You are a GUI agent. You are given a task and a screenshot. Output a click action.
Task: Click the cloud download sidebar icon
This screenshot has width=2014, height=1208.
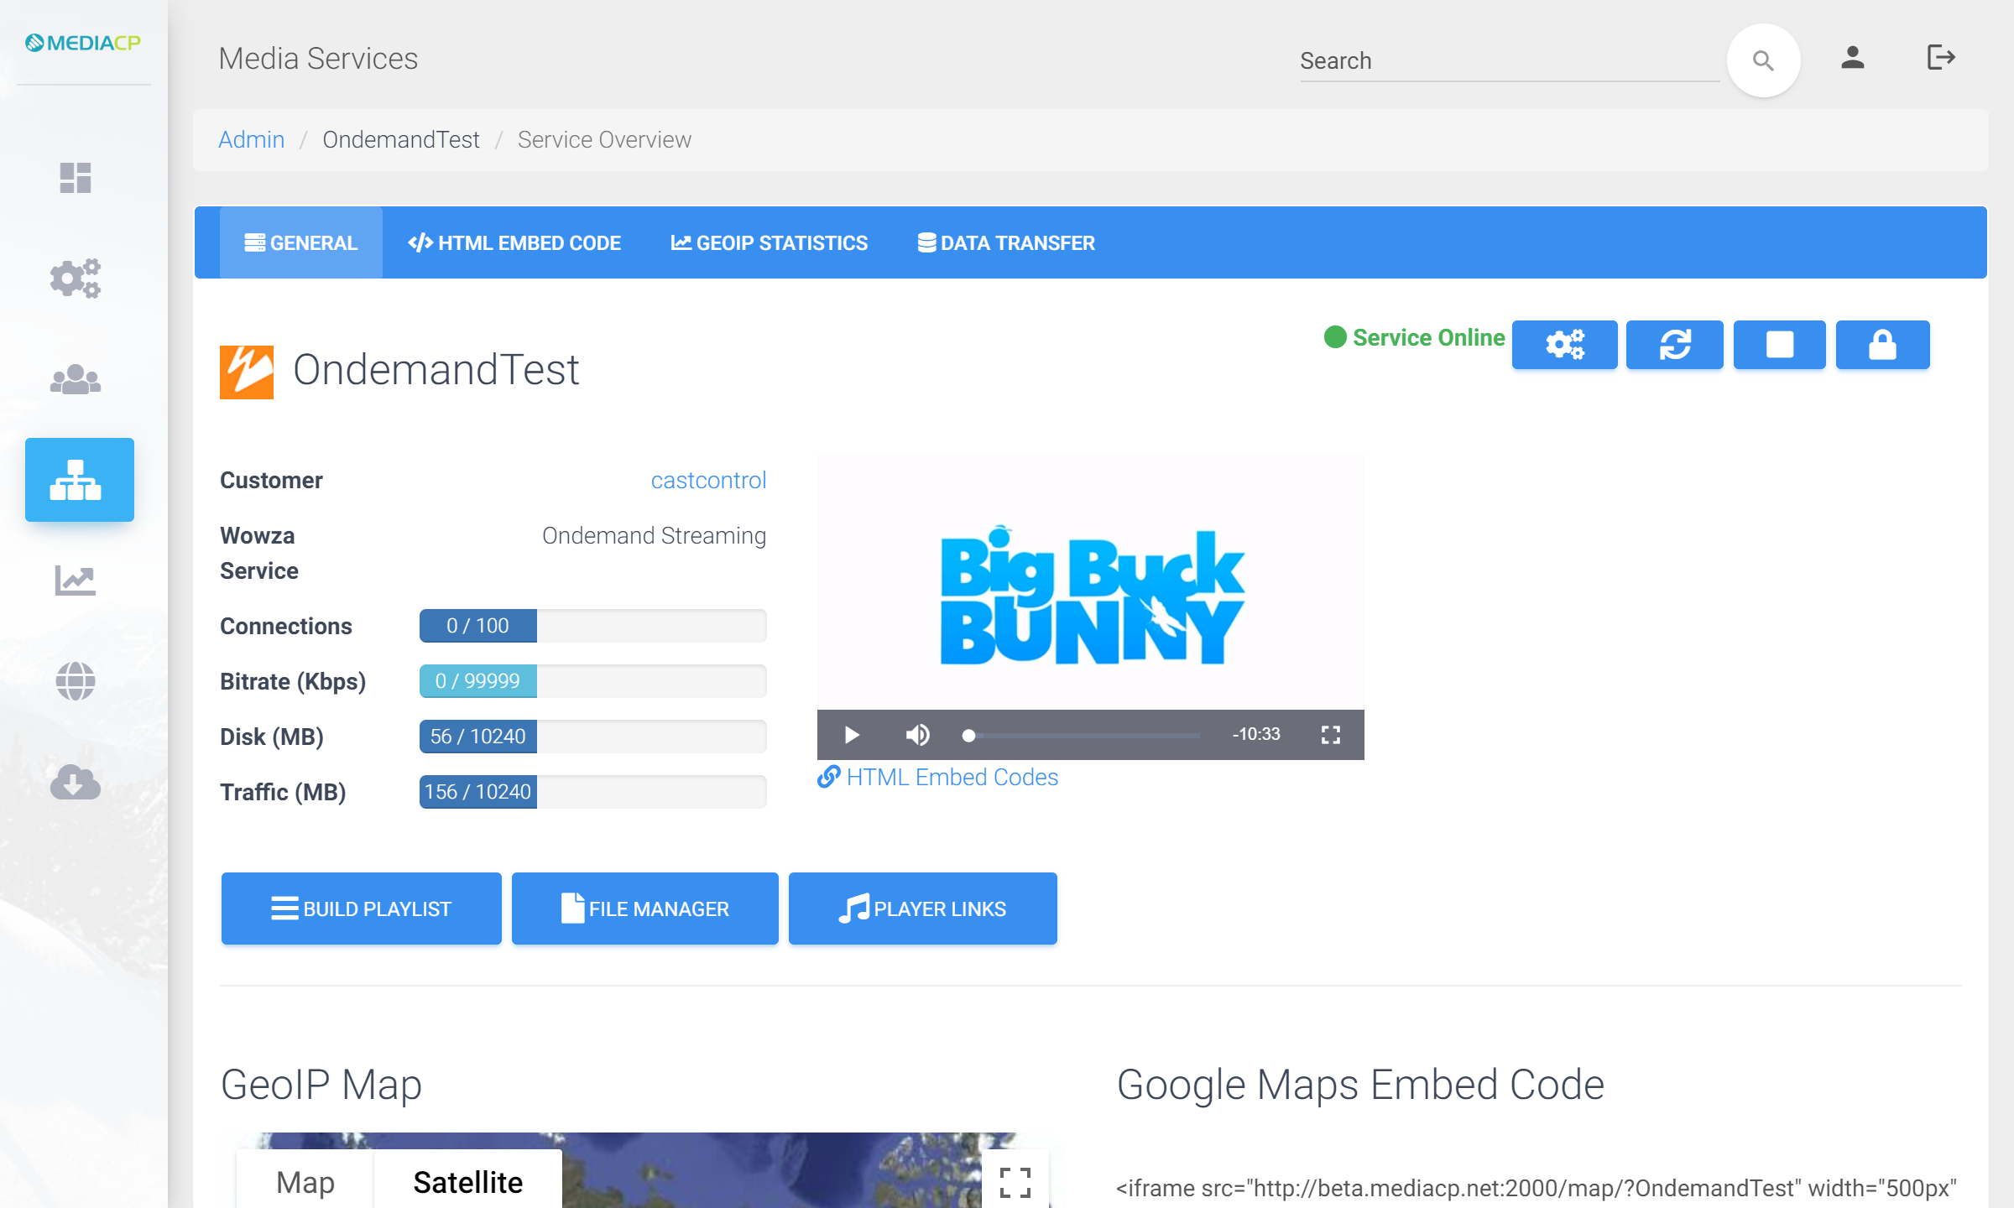pos(76,782)
